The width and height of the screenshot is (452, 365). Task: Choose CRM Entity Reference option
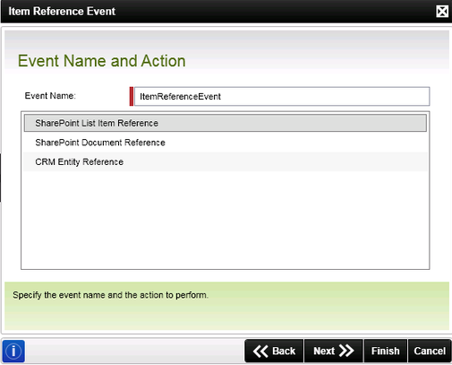coord(226,161)
